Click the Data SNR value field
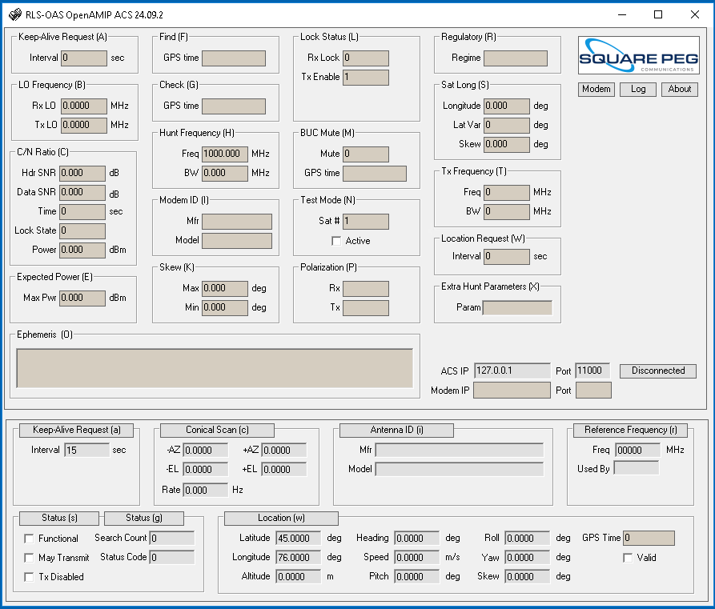 tap(82, 192)
